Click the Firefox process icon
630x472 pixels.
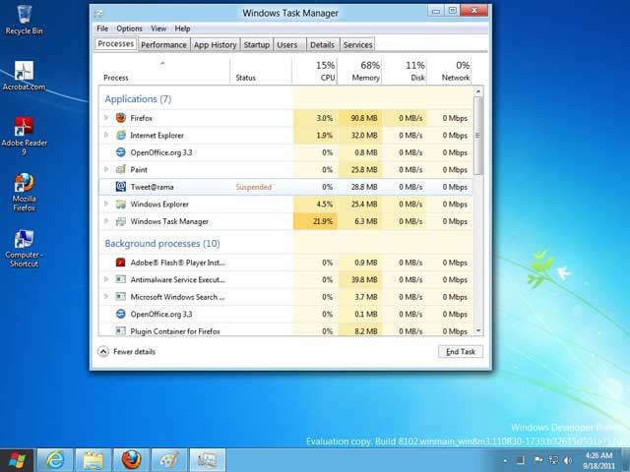(120, 118)
